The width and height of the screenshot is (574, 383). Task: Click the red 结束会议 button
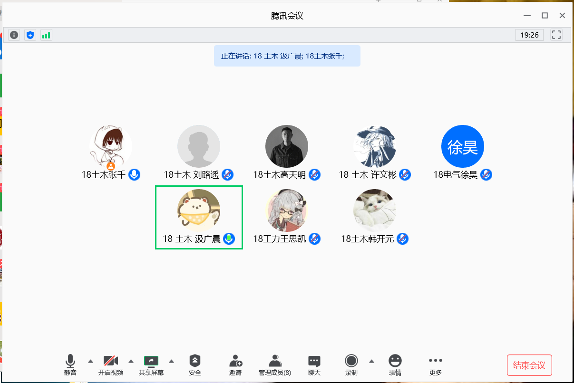click(529, 365)
